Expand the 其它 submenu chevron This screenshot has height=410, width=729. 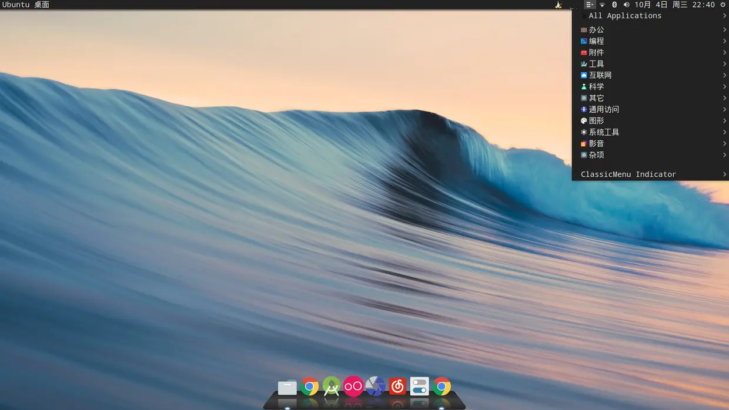click(x=725, y=98)
